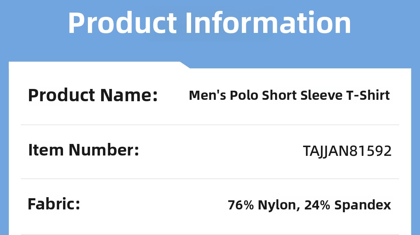
Task: Click the "76% Nylon, 24% Spandex" value
Action: coord(309,205)
